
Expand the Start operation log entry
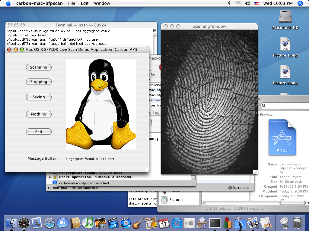coord(50,177)
